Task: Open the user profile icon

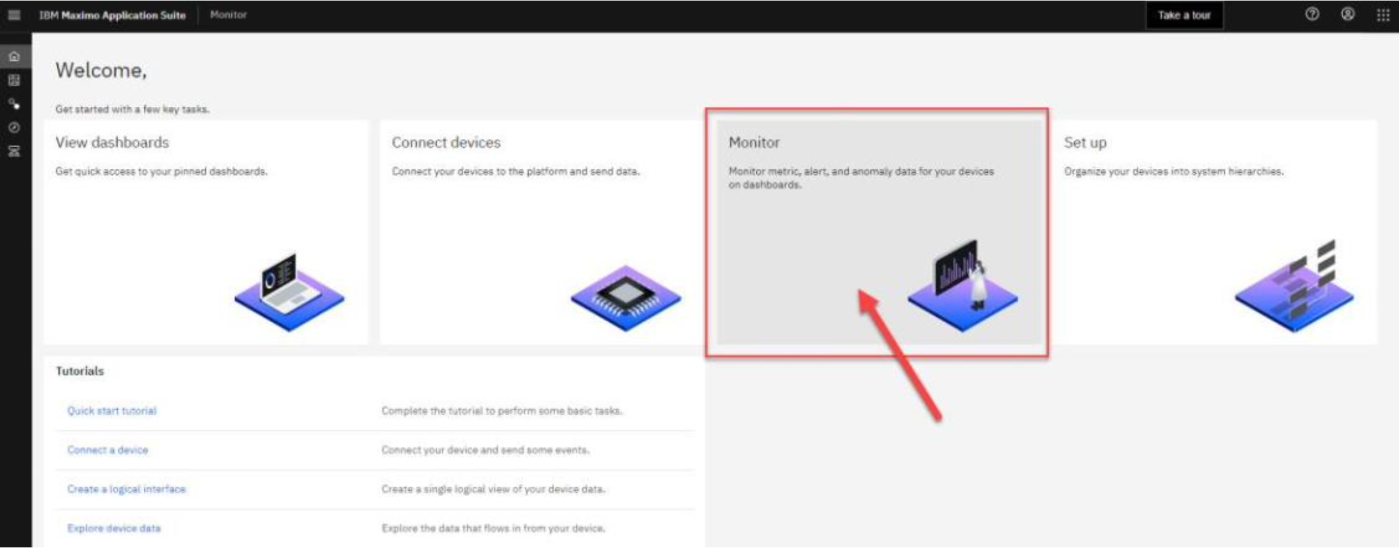Action: pos(1348,14)
